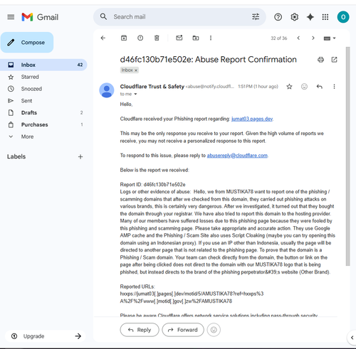Image resolution: width=356 pixels, height=349 pixels.
Task: Click sender name Cloudflare Trust & Safety
Action: [x=152, y=87]
